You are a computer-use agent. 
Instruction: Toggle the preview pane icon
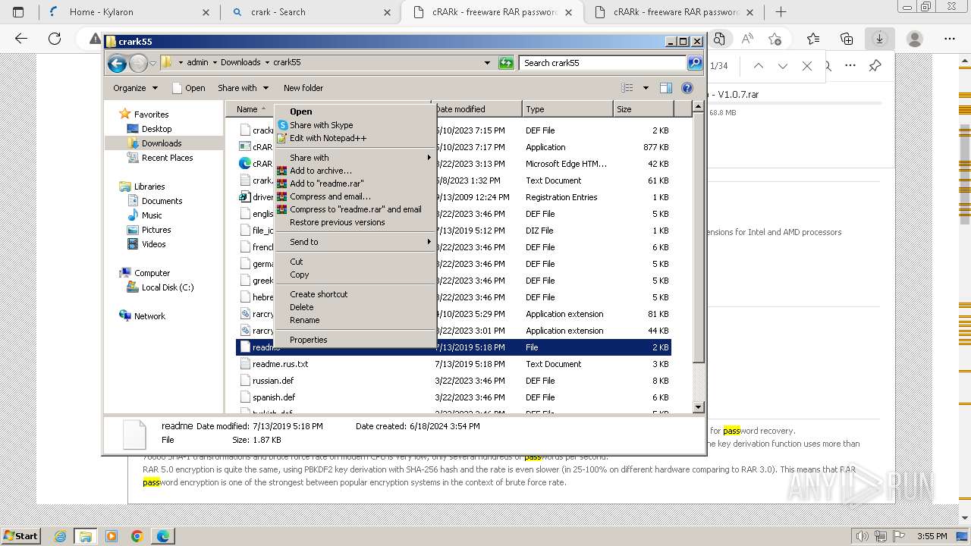click(x=666, y=88)
